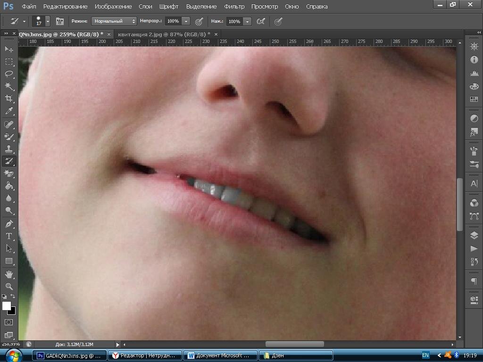This screenshot has width=483, height=362.
Task: Select the Clone Stamp tool
Action: coord(9,149)
